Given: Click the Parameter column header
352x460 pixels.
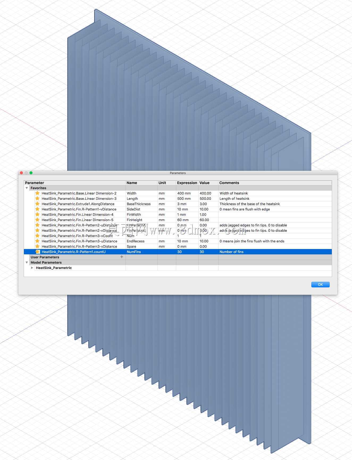Looking at the screenshot, I should 74,183.
